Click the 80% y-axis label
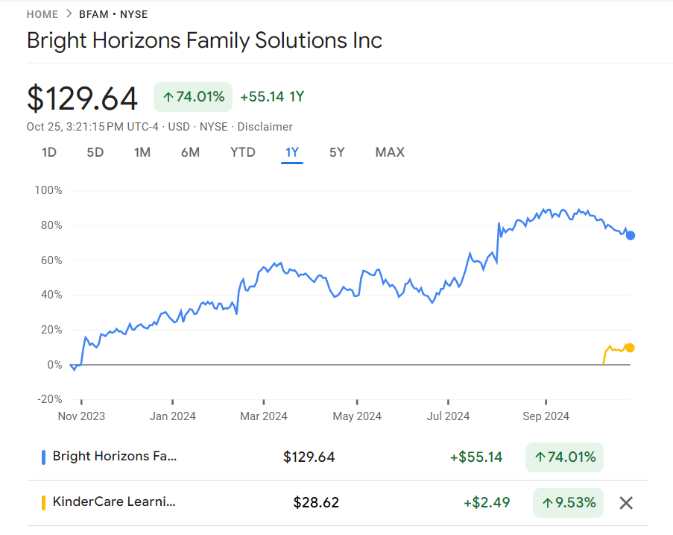673x535 pixels. point(51,225)
